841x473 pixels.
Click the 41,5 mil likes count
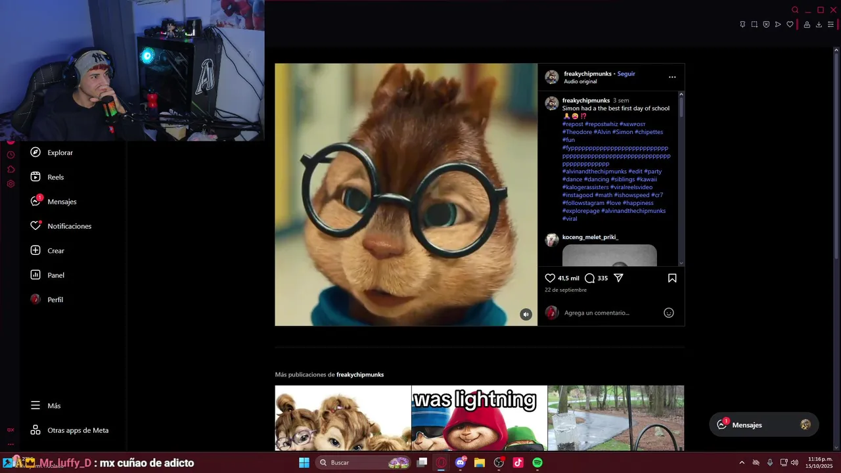click(x=568, y=279)
